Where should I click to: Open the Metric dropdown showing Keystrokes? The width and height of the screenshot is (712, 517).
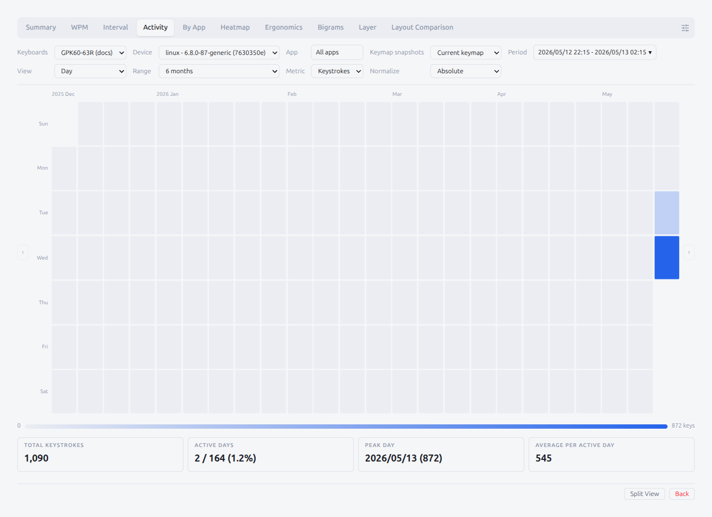[337, 71]
